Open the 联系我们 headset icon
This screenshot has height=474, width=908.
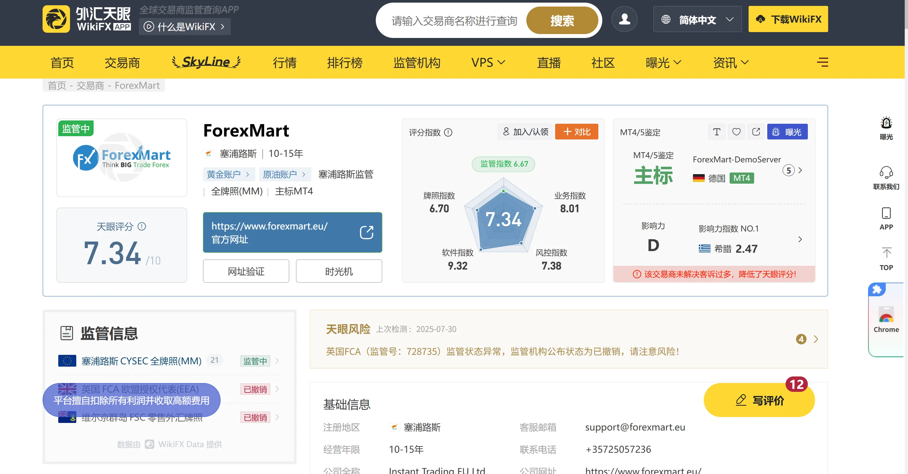886,178
